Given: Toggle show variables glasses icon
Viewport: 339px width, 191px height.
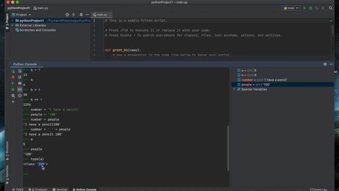Looking at the screenshot, I should pyautogui.click(x=20, y=90).
